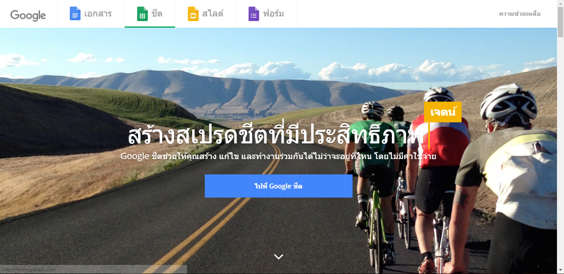Select the ชีต tab label
The height and width of the screenshot is (274, 564).
157,14
